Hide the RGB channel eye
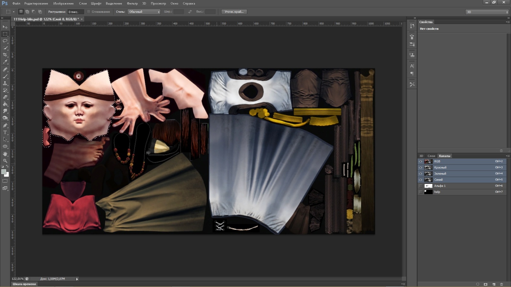The image size is (511, 287). point(421,161)
